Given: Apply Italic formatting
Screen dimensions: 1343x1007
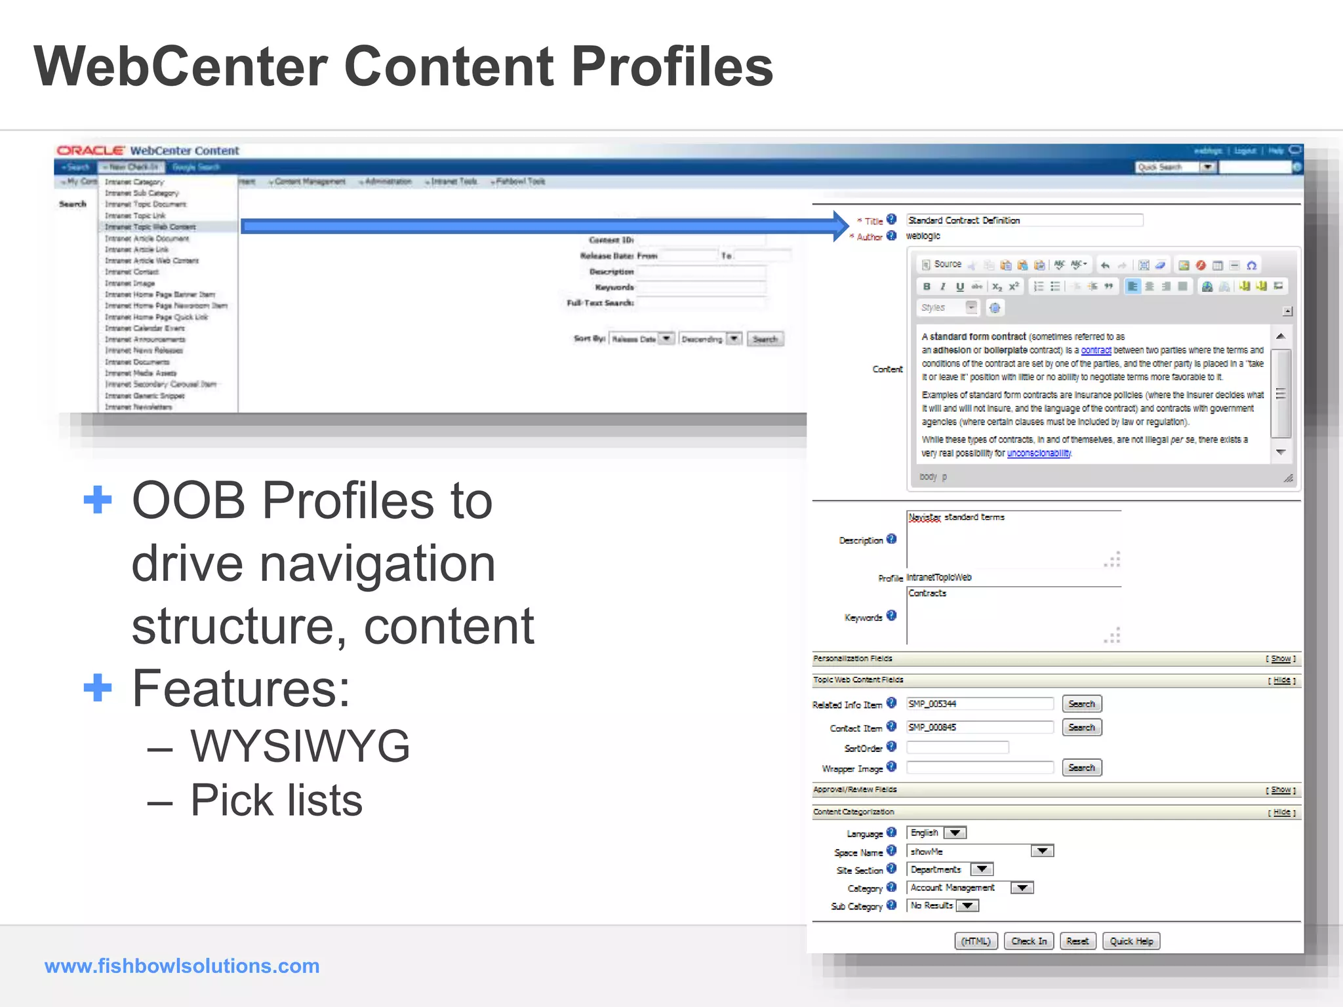Looking at the screenshot, I should 943,286.
